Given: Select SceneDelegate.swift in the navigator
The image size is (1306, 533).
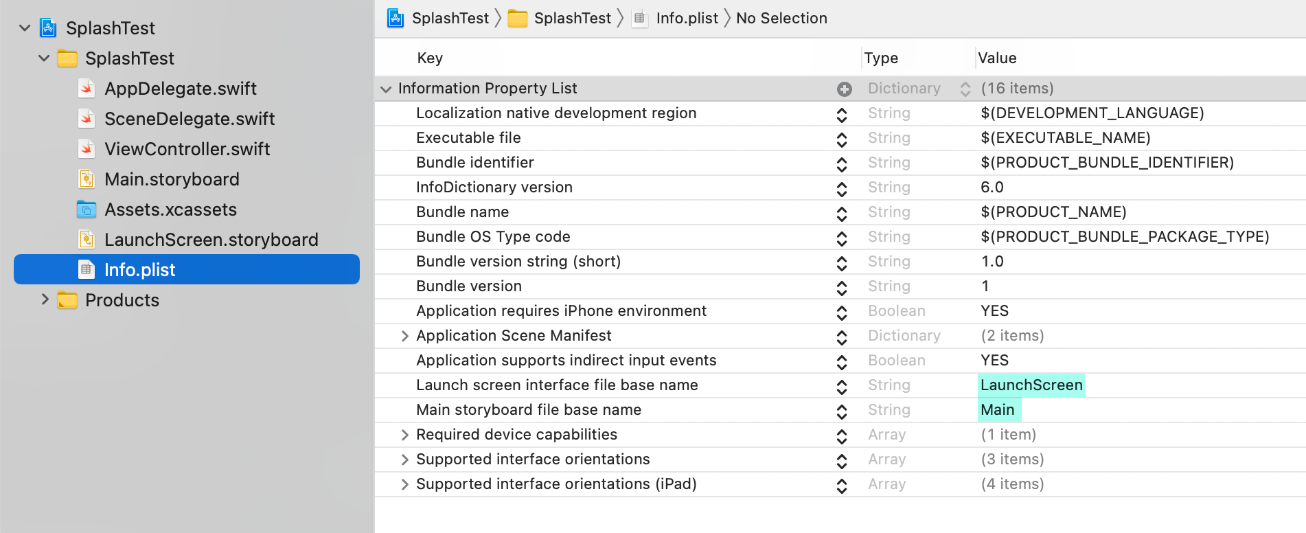Looking at the screenshot, I should pyautogui.click(x=190, y=119).
